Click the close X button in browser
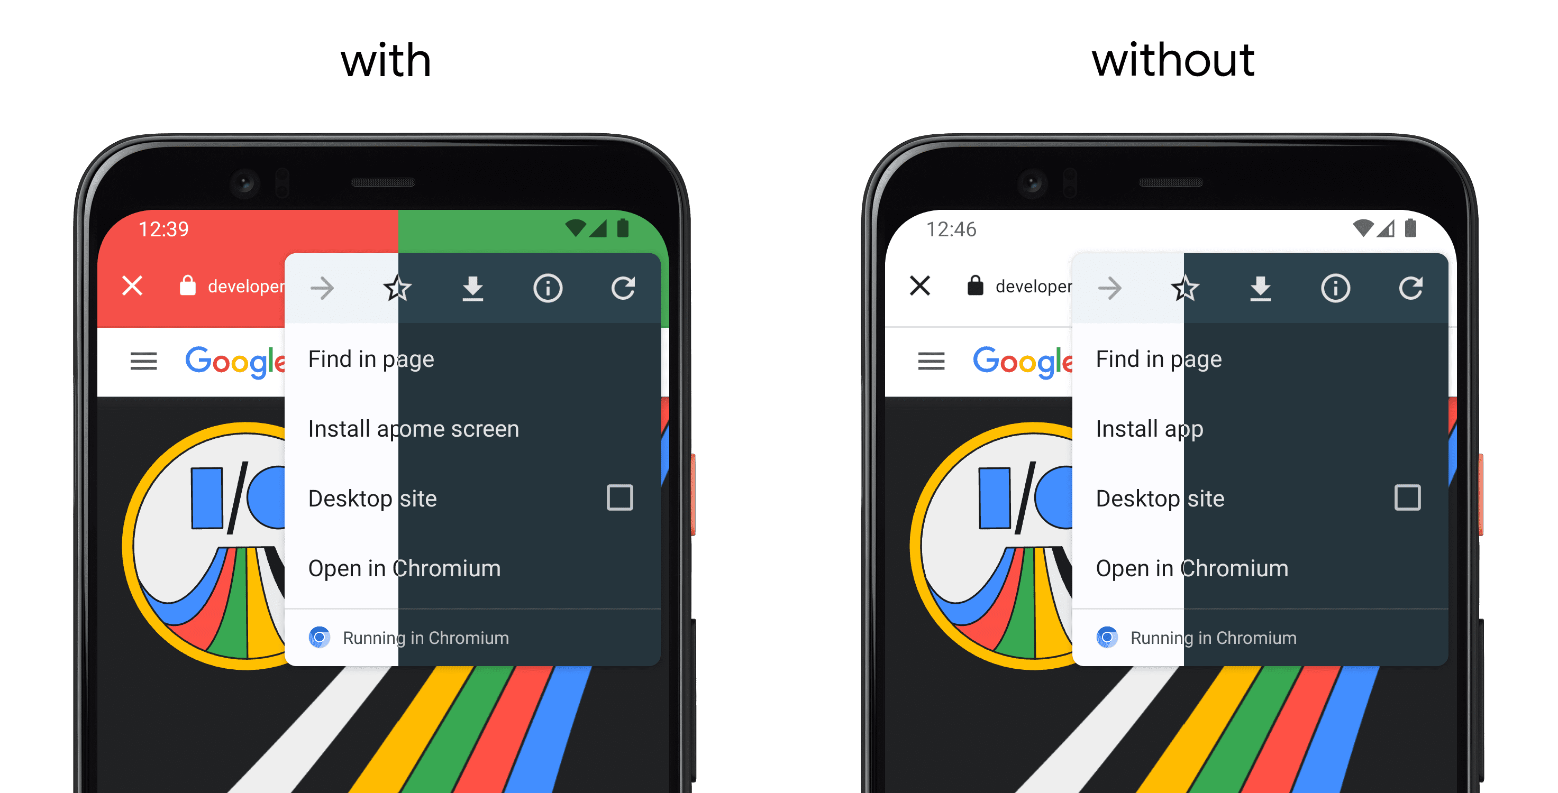Image resolution: width=1558 pixels, height=793 pixels. coord(130,287)
